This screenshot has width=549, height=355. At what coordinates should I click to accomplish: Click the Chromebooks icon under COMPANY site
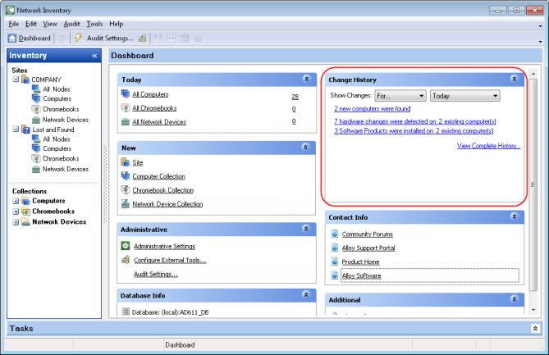pos(36,109)
